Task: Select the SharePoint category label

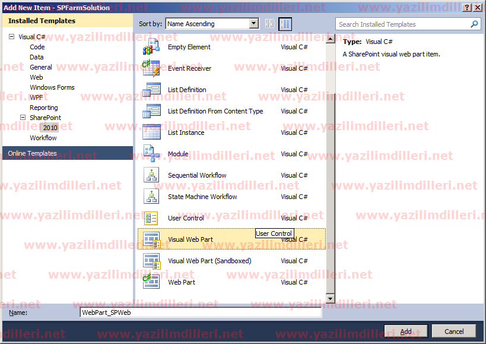Action: 45,118
